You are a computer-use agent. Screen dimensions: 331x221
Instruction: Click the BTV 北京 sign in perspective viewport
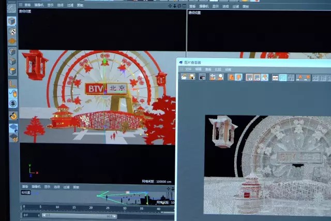click(x=106, y=89)
